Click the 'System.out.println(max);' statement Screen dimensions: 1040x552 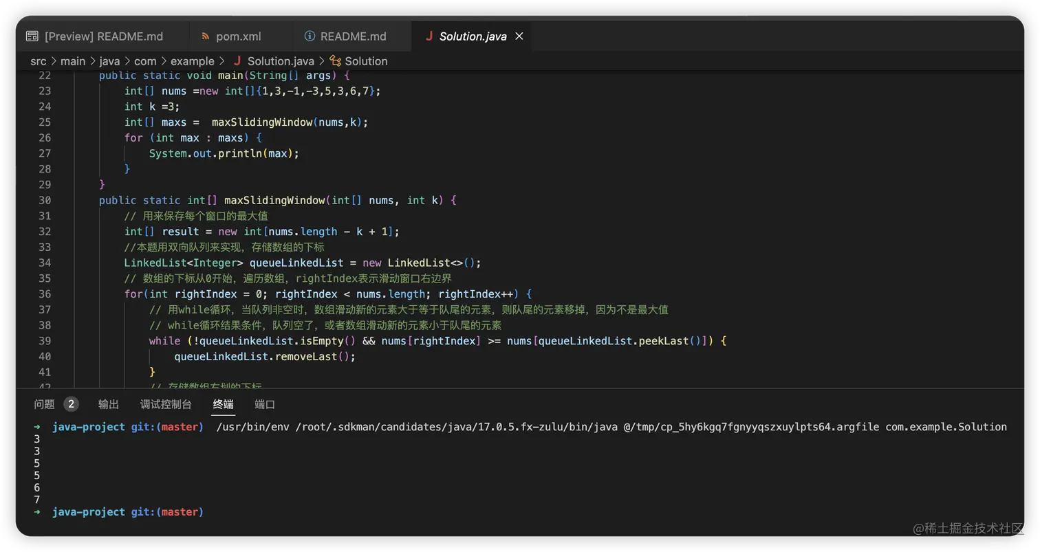pos(225,153)
